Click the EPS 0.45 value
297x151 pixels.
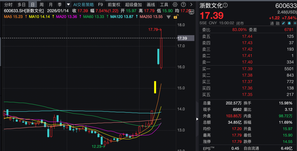click(235, 149)
